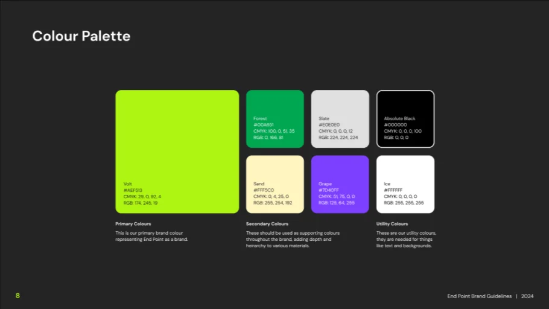Click the Absolute Black hex code #000000
This screenshot has width=549, height=309.
(x=396, y=125)
